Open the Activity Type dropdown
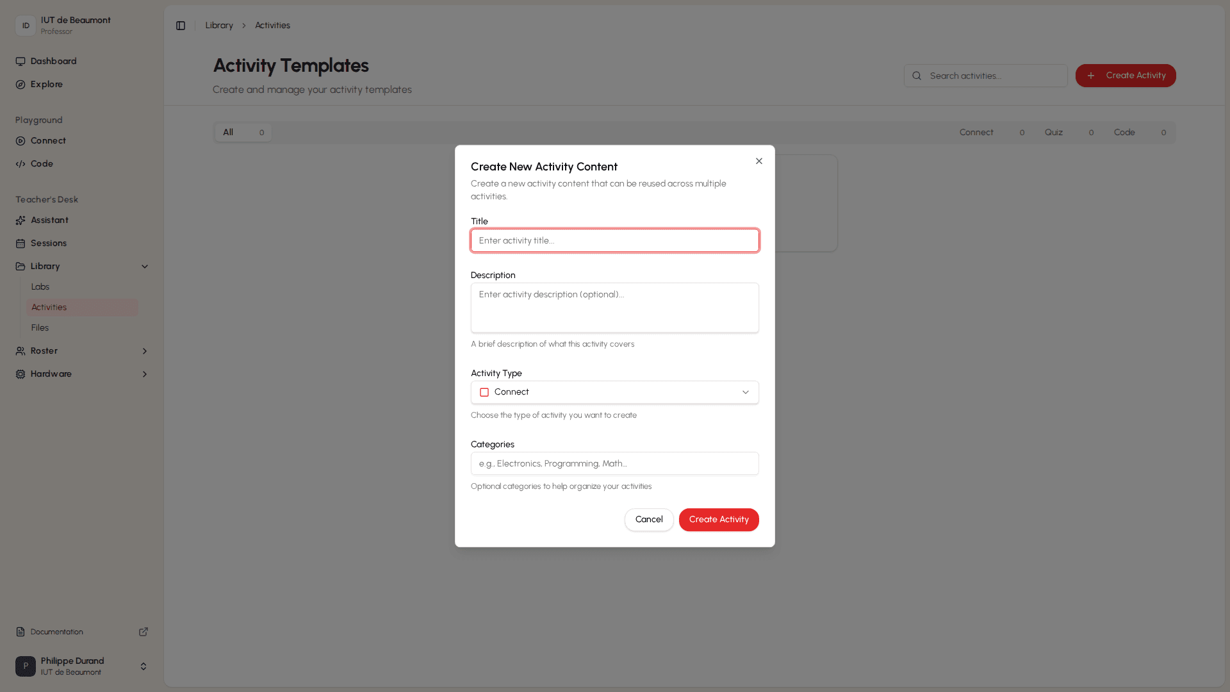The image size is (1230, 692). click(615, 392)
